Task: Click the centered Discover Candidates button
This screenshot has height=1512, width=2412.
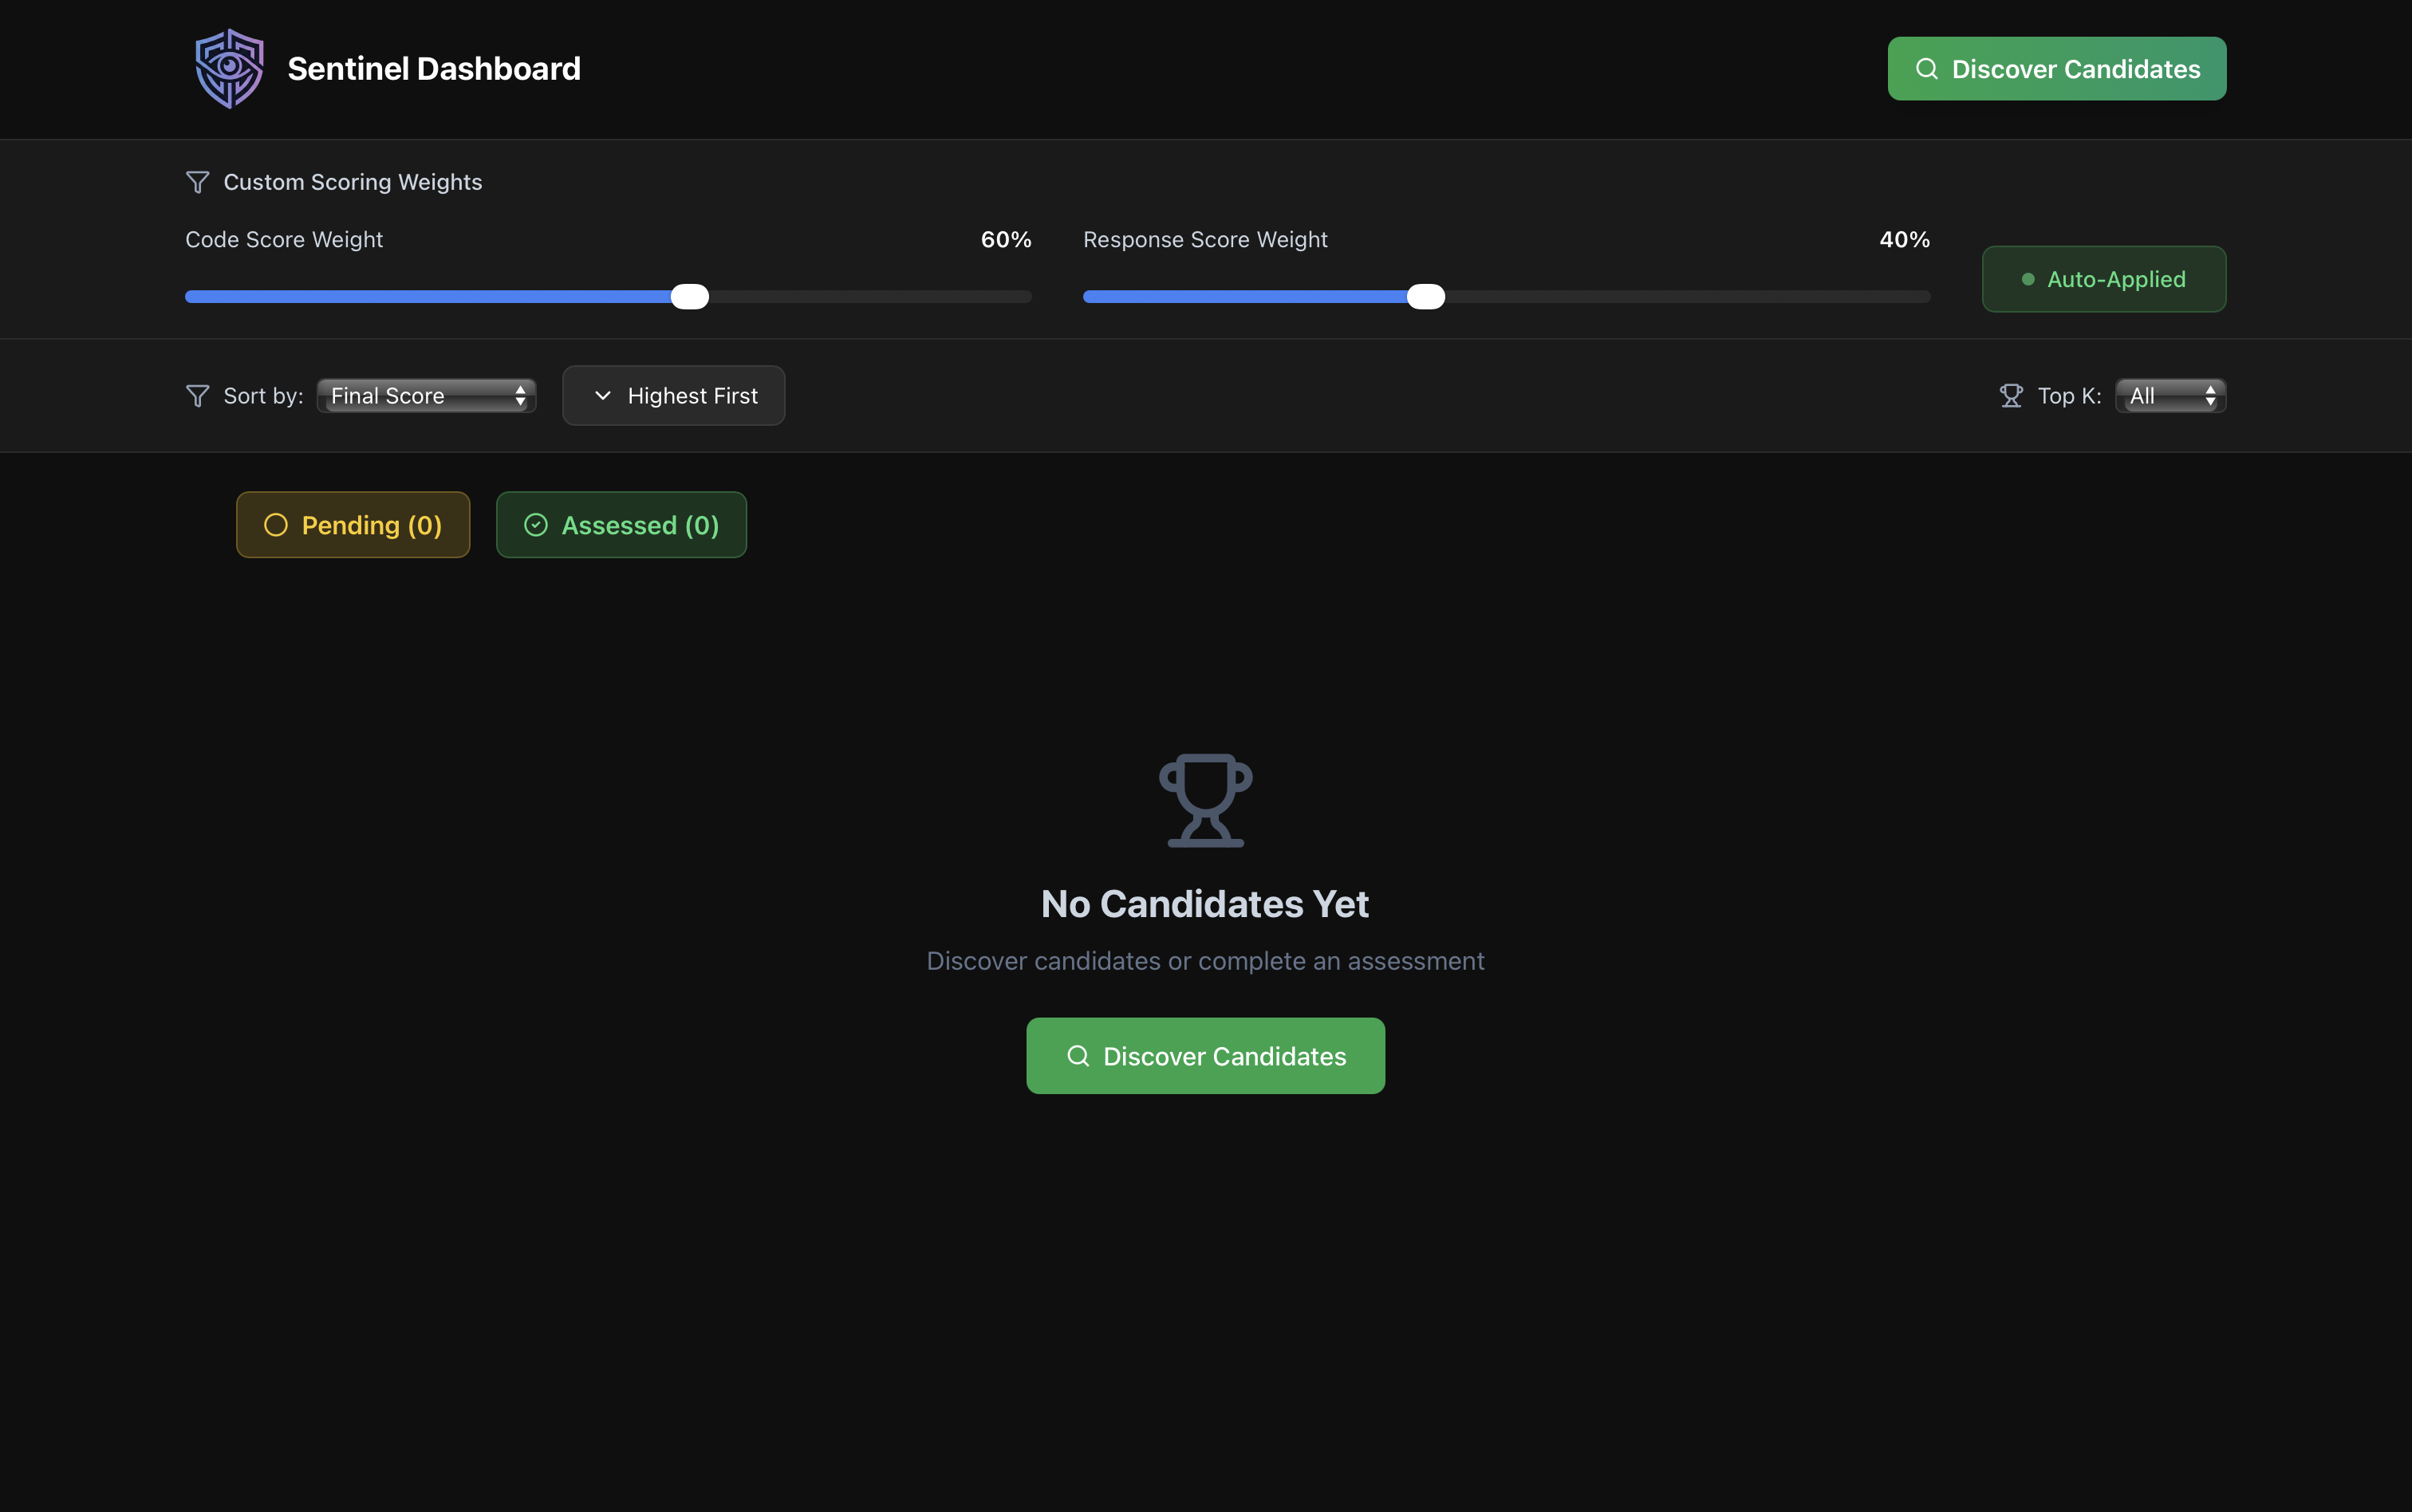Action: 1205,1056
